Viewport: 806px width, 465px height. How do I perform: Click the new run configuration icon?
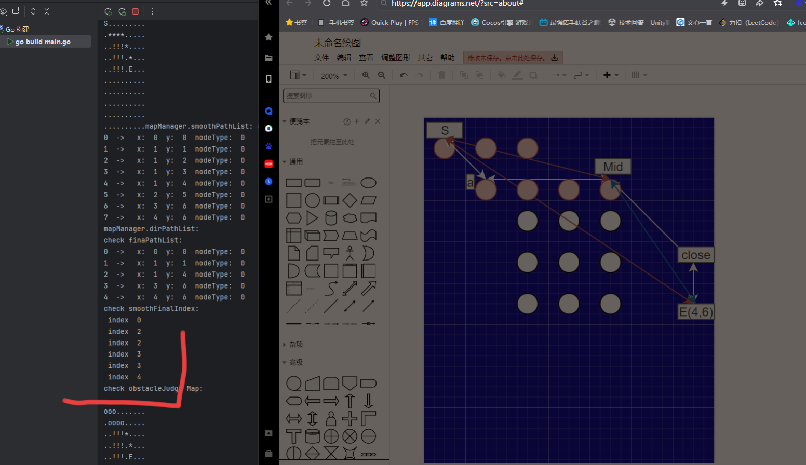(x=16, y=11)
